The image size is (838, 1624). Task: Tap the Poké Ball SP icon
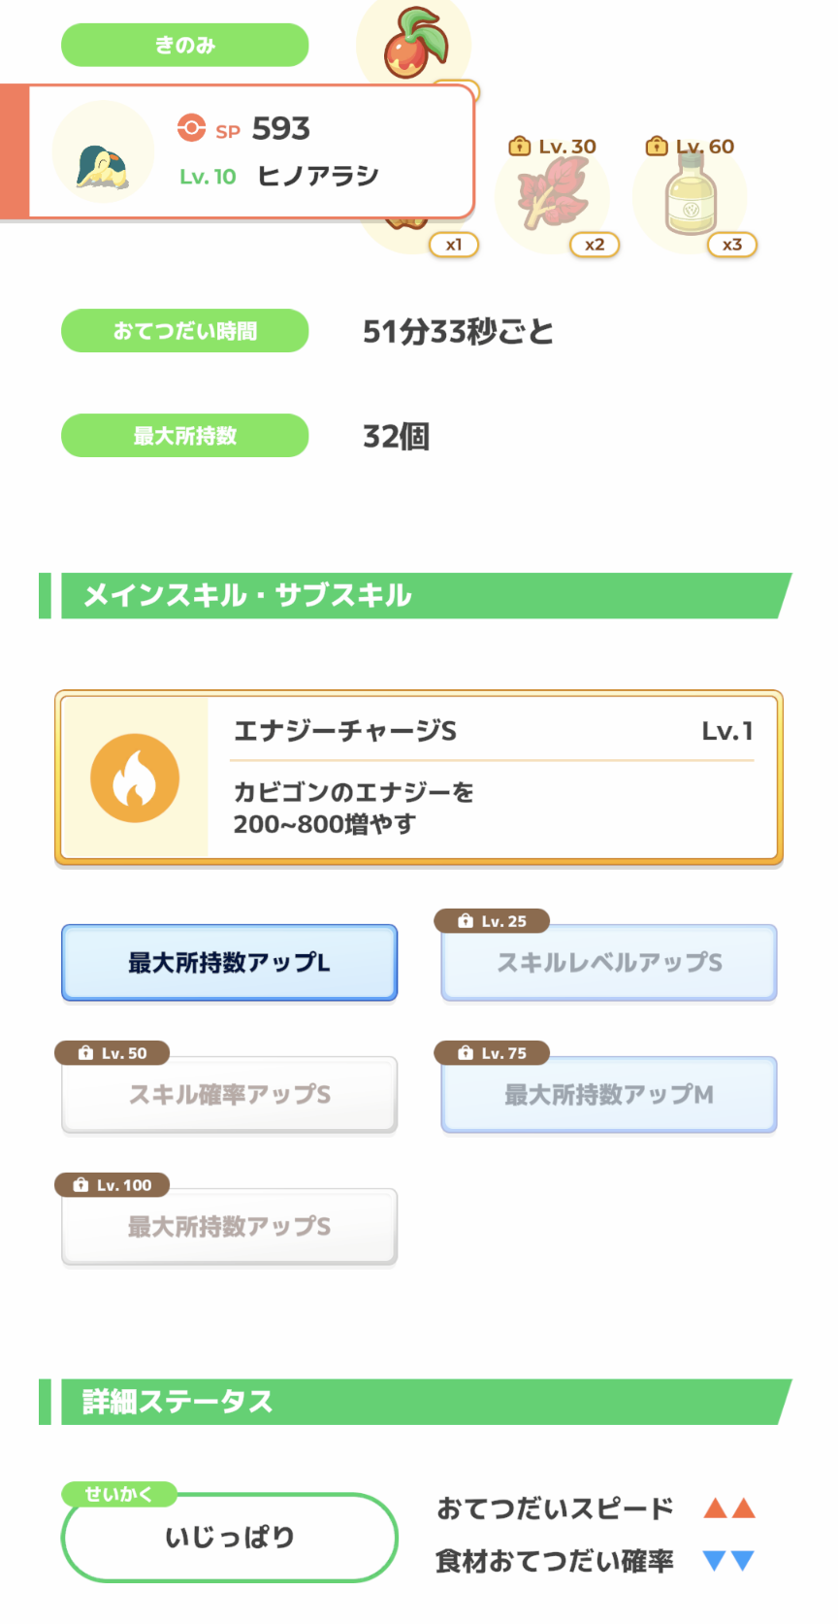point(191,128)
